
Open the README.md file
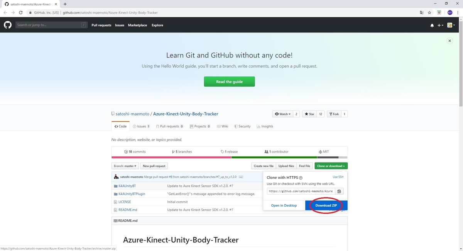pyautogui.click(x=128, y=210)
